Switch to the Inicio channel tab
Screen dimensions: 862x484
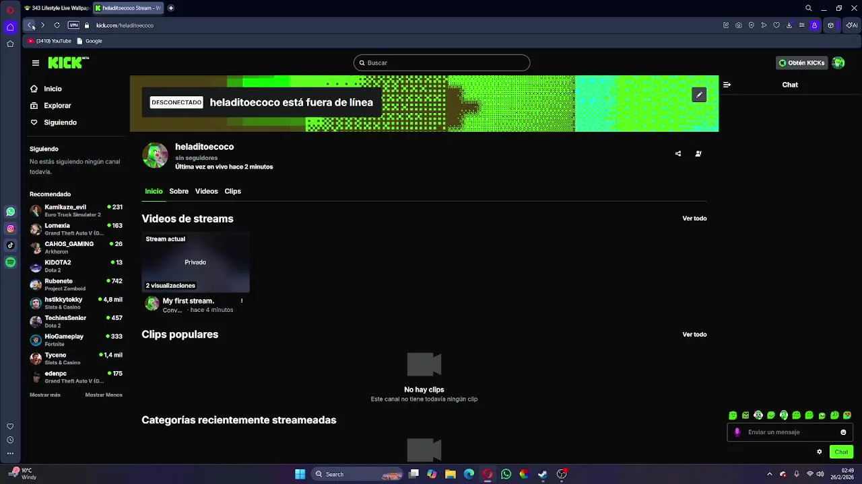(154, 192)
